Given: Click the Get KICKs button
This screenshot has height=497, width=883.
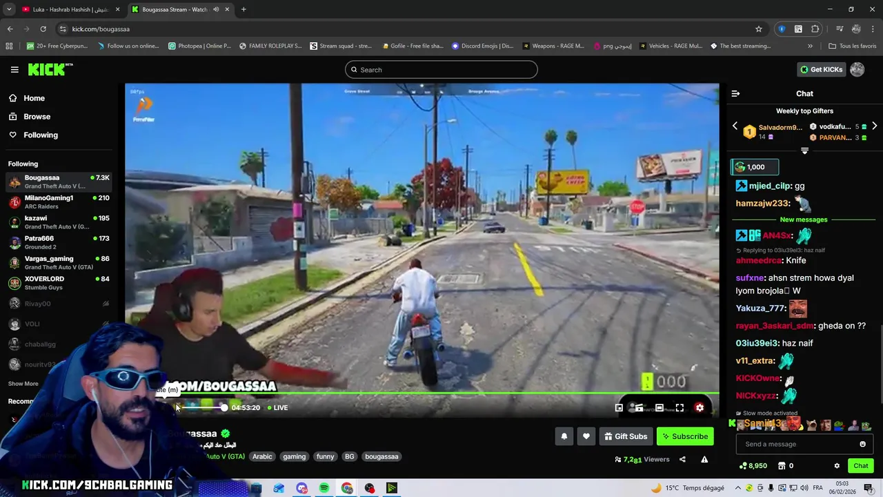Looking at the screenshot, I should tap(821, 70).
